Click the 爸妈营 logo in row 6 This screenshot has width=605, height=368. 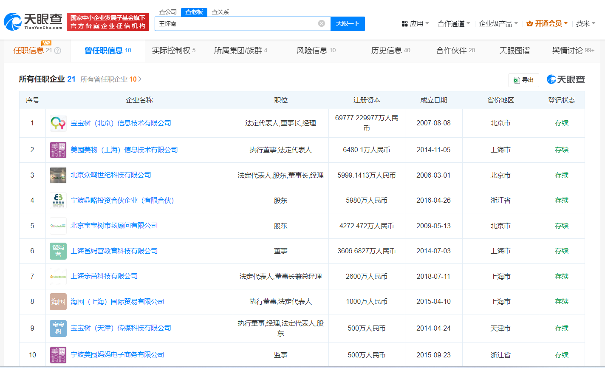click(58, 251)
